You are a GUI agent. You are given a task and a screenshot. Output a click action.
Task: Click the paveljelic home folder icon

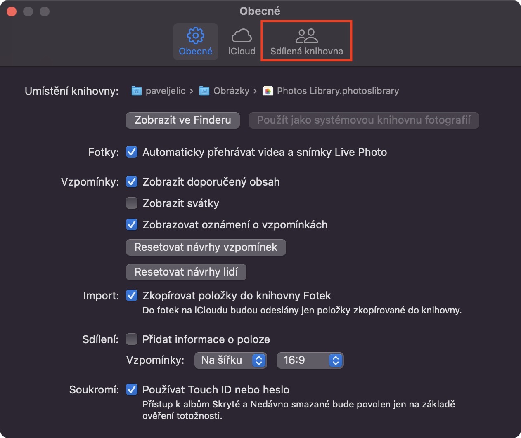[x=136, y=91]
